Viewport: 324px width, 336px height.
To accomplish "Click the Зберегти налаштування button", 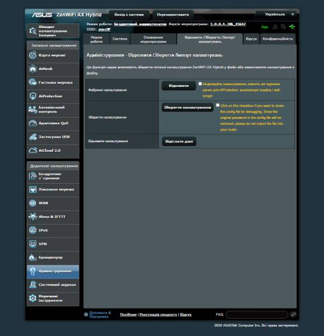I will [x=187, y=108].
